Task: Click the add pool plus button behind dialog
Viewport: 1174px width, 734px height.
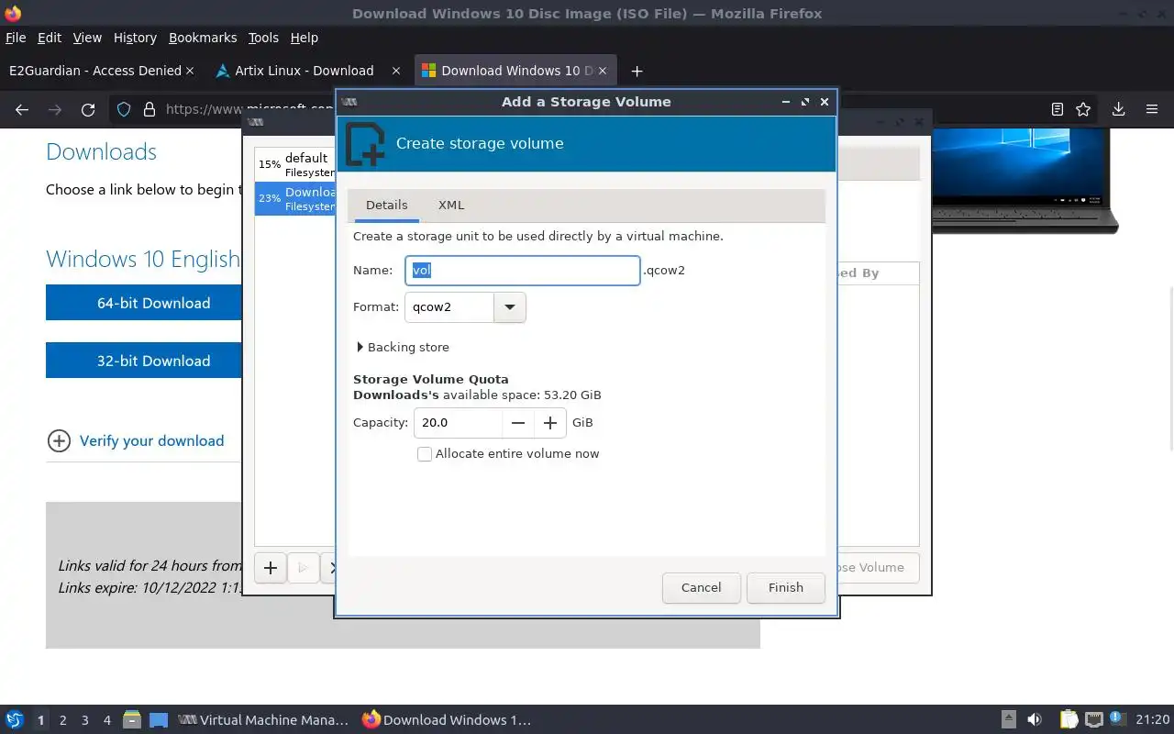Action: tap(271, 568)
